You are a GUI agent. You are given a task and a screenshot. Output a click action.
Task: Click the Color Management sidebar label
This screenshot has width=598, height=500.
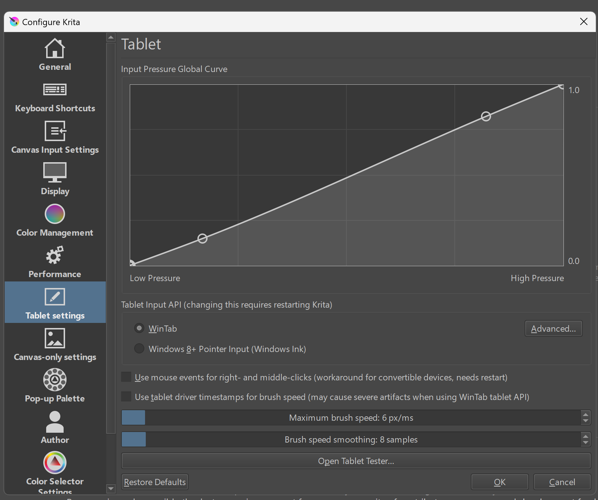(55, 233)
